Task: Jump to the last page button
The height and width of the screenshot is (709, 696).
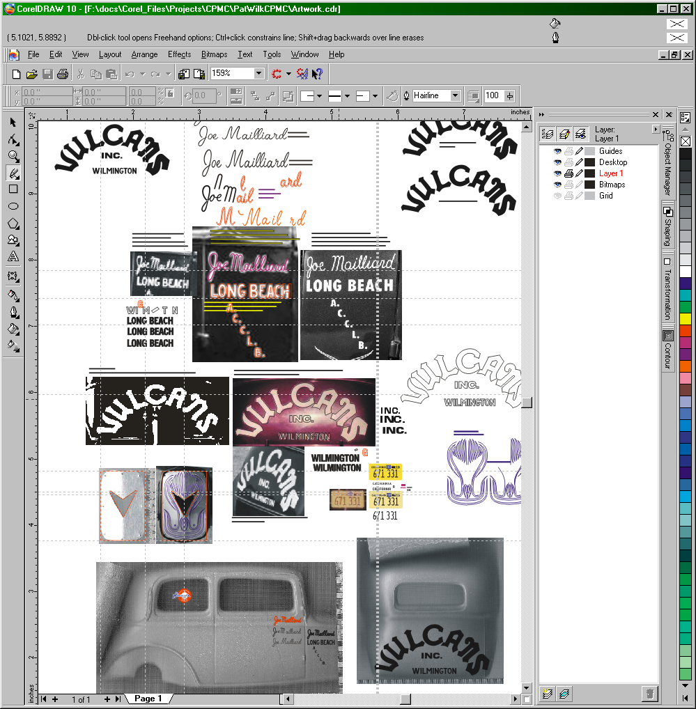Action: pyautogui.click(x=118, y=699)
